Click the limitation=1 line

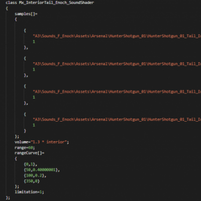click(x=29, y=192)
